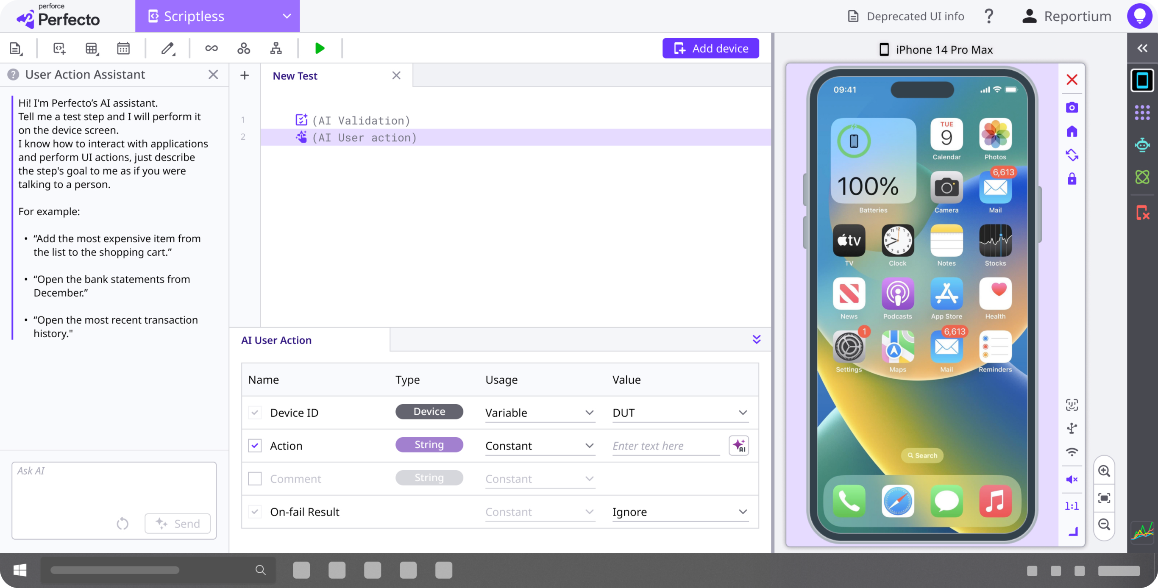Click the infinity loop toolbar icon
This screenshot has width=1158, height=588.
point(211,49)
